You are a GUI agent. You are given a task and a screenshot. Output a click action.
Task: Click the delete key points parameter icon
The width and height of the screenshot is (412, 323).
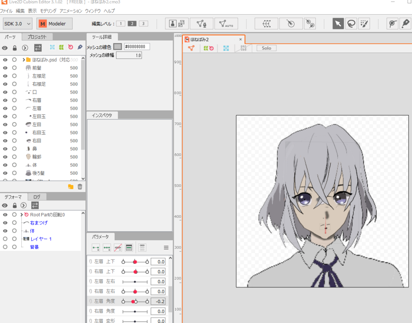pos(118,247)
